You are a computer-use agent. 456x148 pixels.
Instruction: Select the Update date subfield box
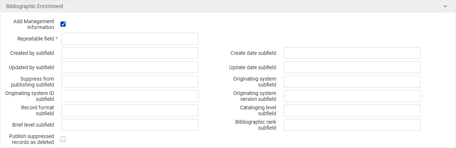(x=352, y=67)
